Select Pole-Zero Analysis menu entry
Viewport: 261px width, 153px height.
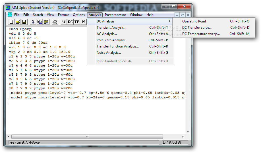point(130,40)
